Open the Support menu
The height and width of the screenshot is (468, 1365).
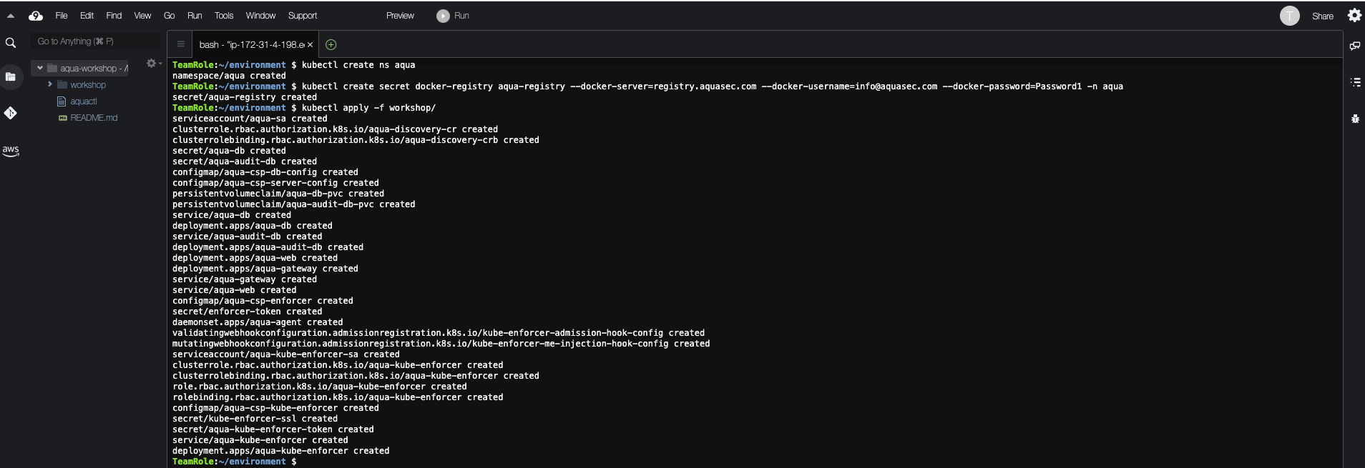(303, 16)
